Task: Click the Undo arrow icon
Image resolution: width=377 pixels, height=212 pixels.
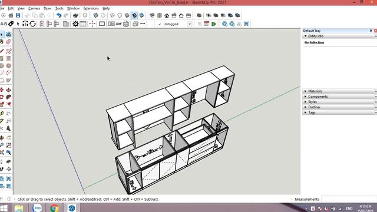Action: pyautogui.click(x=59, y=15)
